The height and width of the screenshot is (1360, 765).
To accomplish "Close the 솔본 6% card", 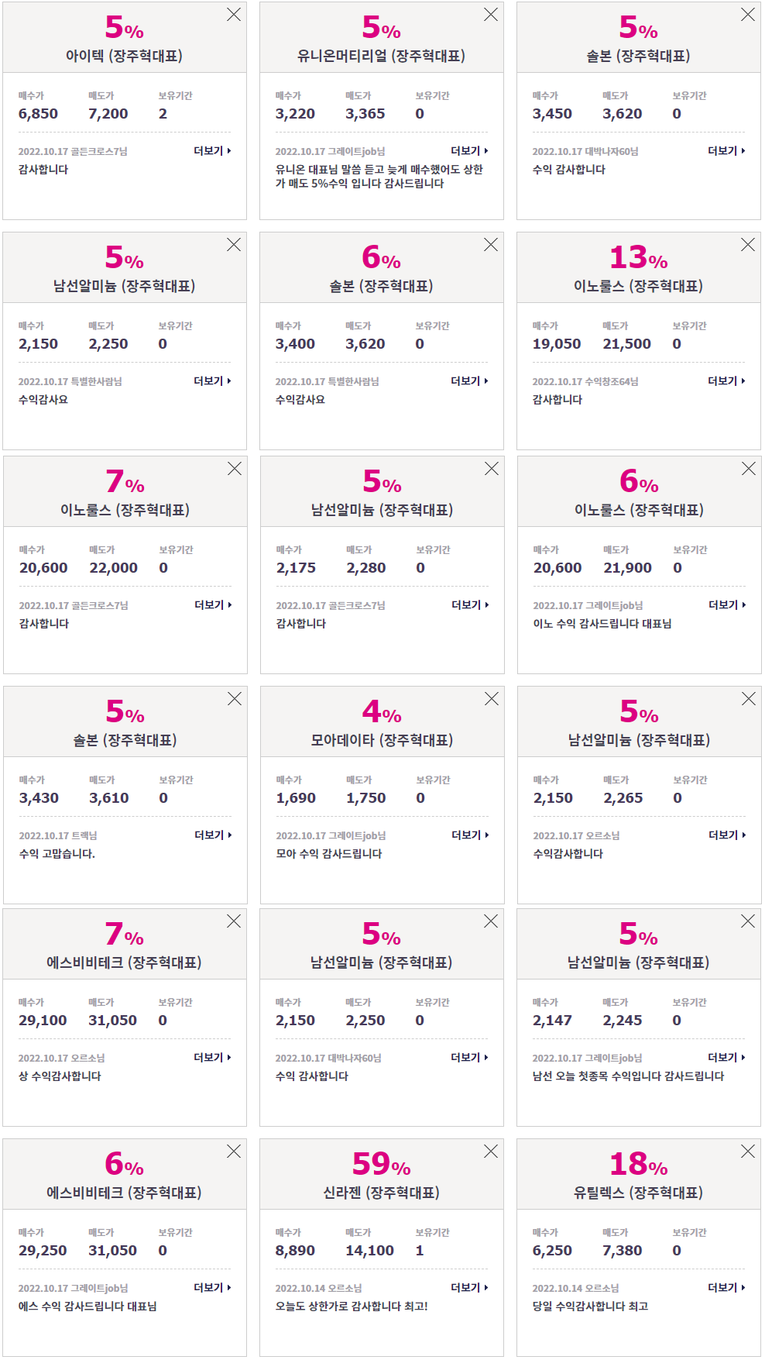I will click(x=491, y=245).
